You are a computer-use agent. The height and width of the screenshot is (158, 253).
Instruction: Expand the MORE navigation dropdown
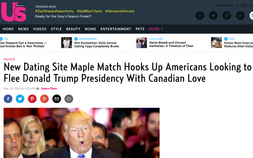coord(156,29)
